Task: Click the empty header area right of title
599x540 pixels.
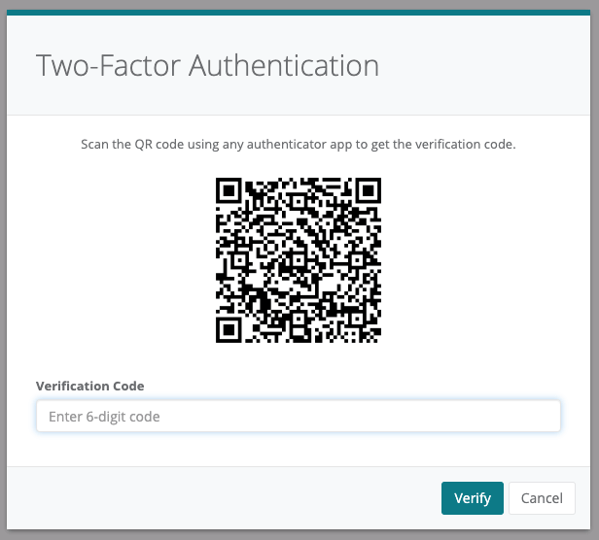Action: 486,65
